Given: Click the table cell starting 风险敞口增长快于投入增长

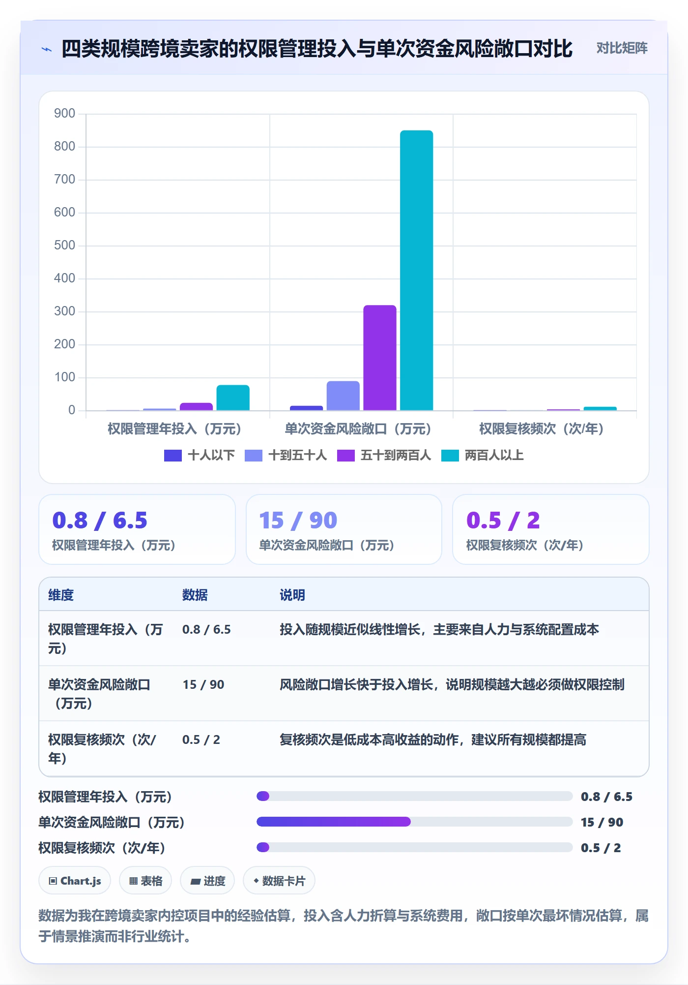Looking at the screenshot, I should click(452, 685).
